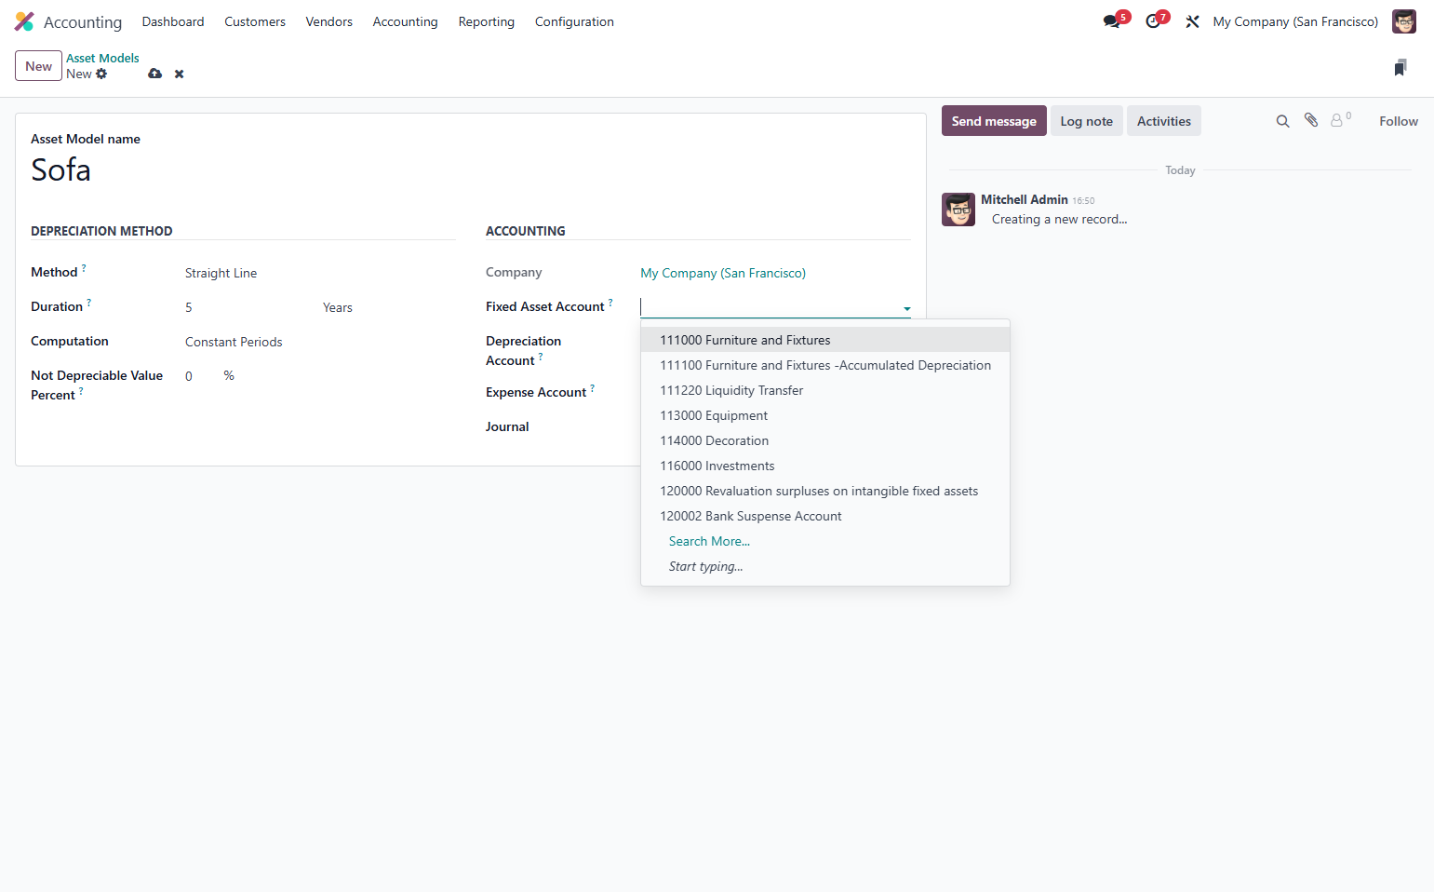Go back via Asset Models breadcrumb

[102, 58]
